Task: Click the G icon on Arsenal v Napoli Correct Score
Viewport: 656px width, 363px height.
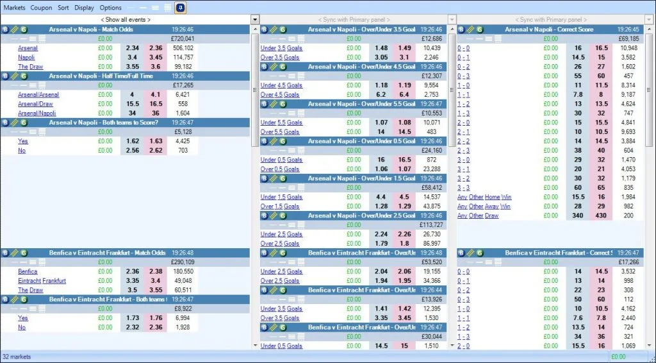Action: tap(479, 30)
